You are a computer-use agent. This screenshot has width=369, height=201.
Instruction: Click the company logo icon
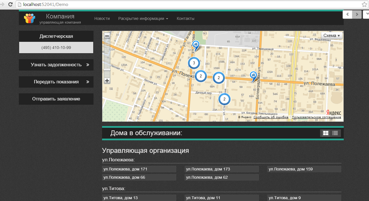(x=30, y=18)
